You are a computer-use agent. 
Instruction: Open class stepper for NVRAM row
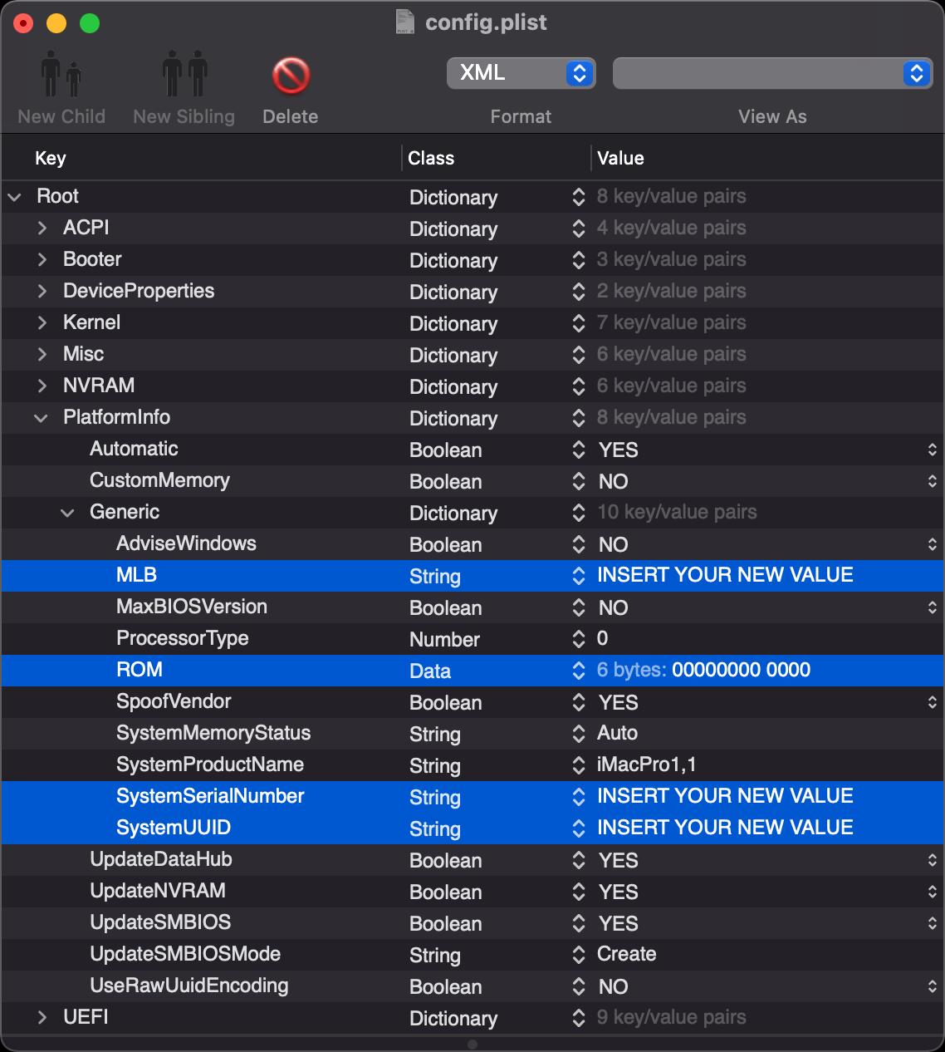tap(579, 386)
